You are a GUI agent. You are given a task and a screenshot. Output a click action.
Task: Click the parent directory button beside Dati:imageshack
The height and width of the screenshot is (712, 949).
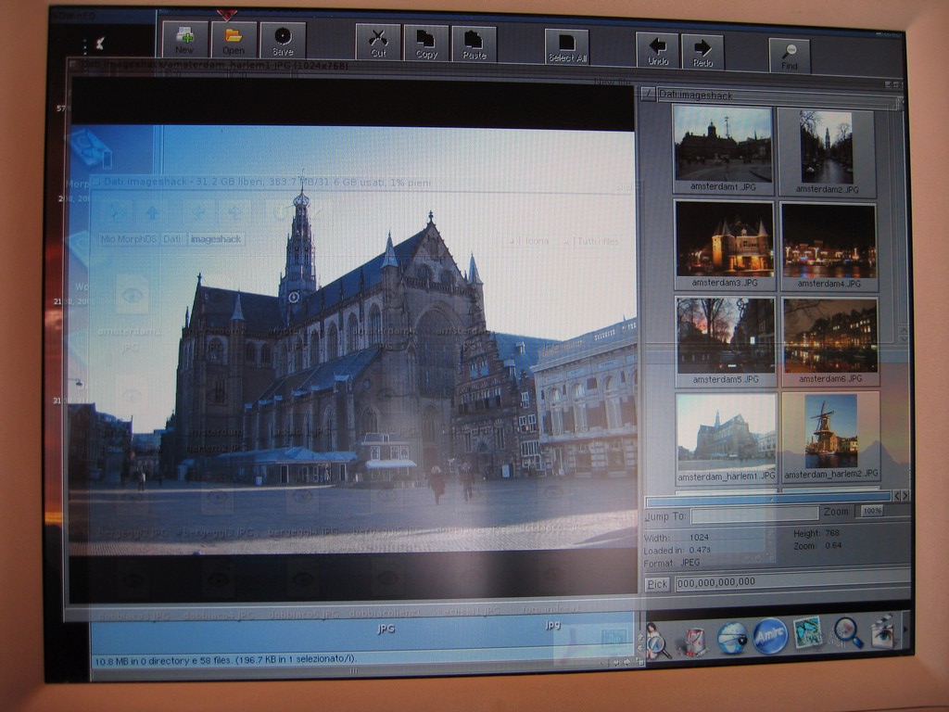[x=647, y=94]
